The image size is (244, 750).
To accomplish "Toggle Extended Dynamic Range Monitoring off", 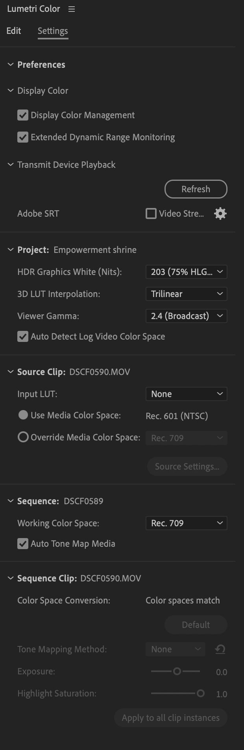I will click(x=22, y=137).
